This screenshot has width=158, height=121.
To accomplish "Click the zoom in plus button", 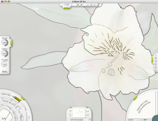I will pyautogui.click(x=72, y=5).
